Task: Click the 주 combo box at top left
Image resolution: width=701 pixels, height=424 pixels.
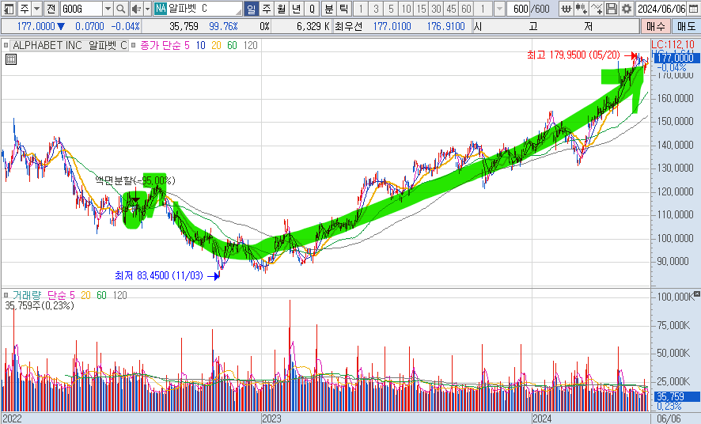Action: [25, 9]
